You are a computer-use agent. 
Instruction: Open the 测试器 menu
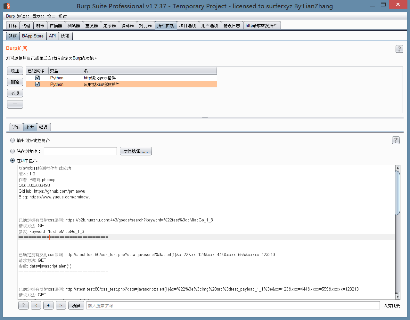click(x=23, y=16)
